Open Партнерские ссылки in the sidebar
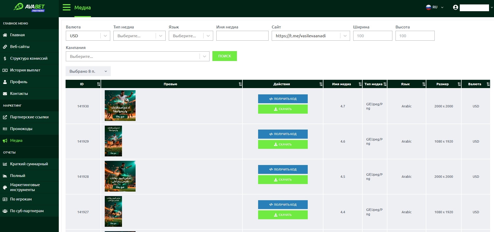Image resolution: width=494 pixels, height=232 pixels. tap(29, 117)
